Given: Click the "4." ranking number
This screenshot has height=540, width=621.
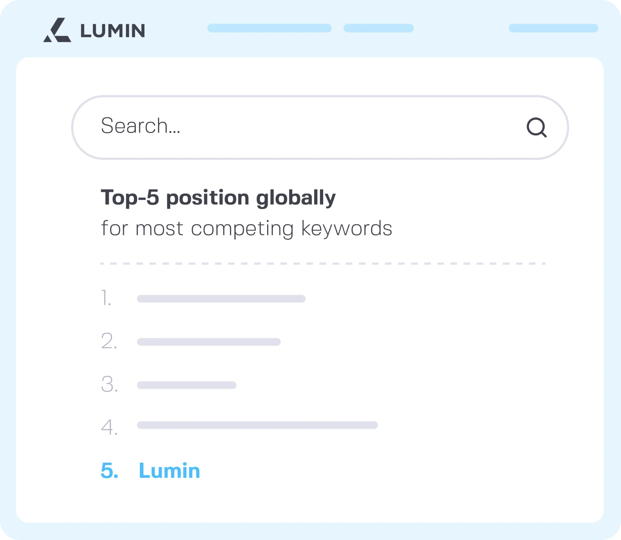Looking at the screenshot, I should 109,427.
